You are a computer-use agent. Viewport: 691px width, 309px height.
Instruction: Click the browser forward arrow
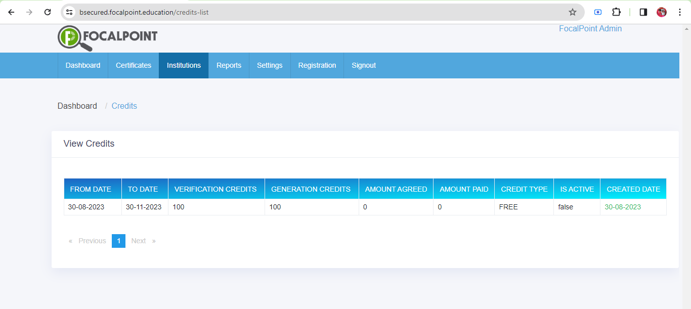(x=30, y=12)
